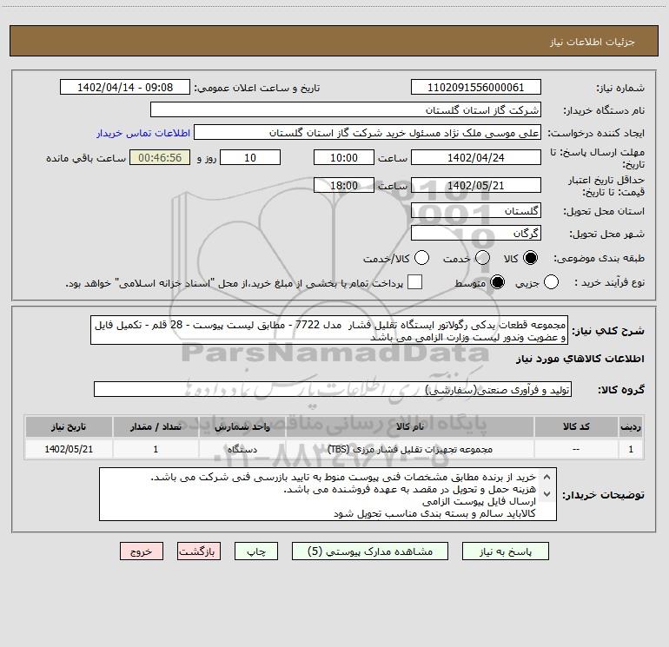Select the متوسط purchase type radio
The image size is (669, 647).
pos(497,282)
